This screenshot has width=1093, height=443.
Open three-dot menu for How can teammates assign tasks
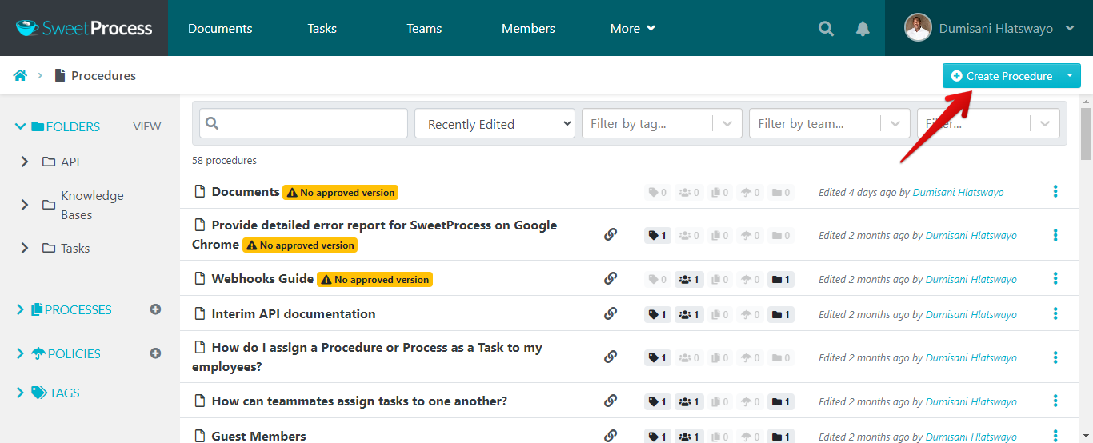pyautogui.click(x=1055, y=401)
